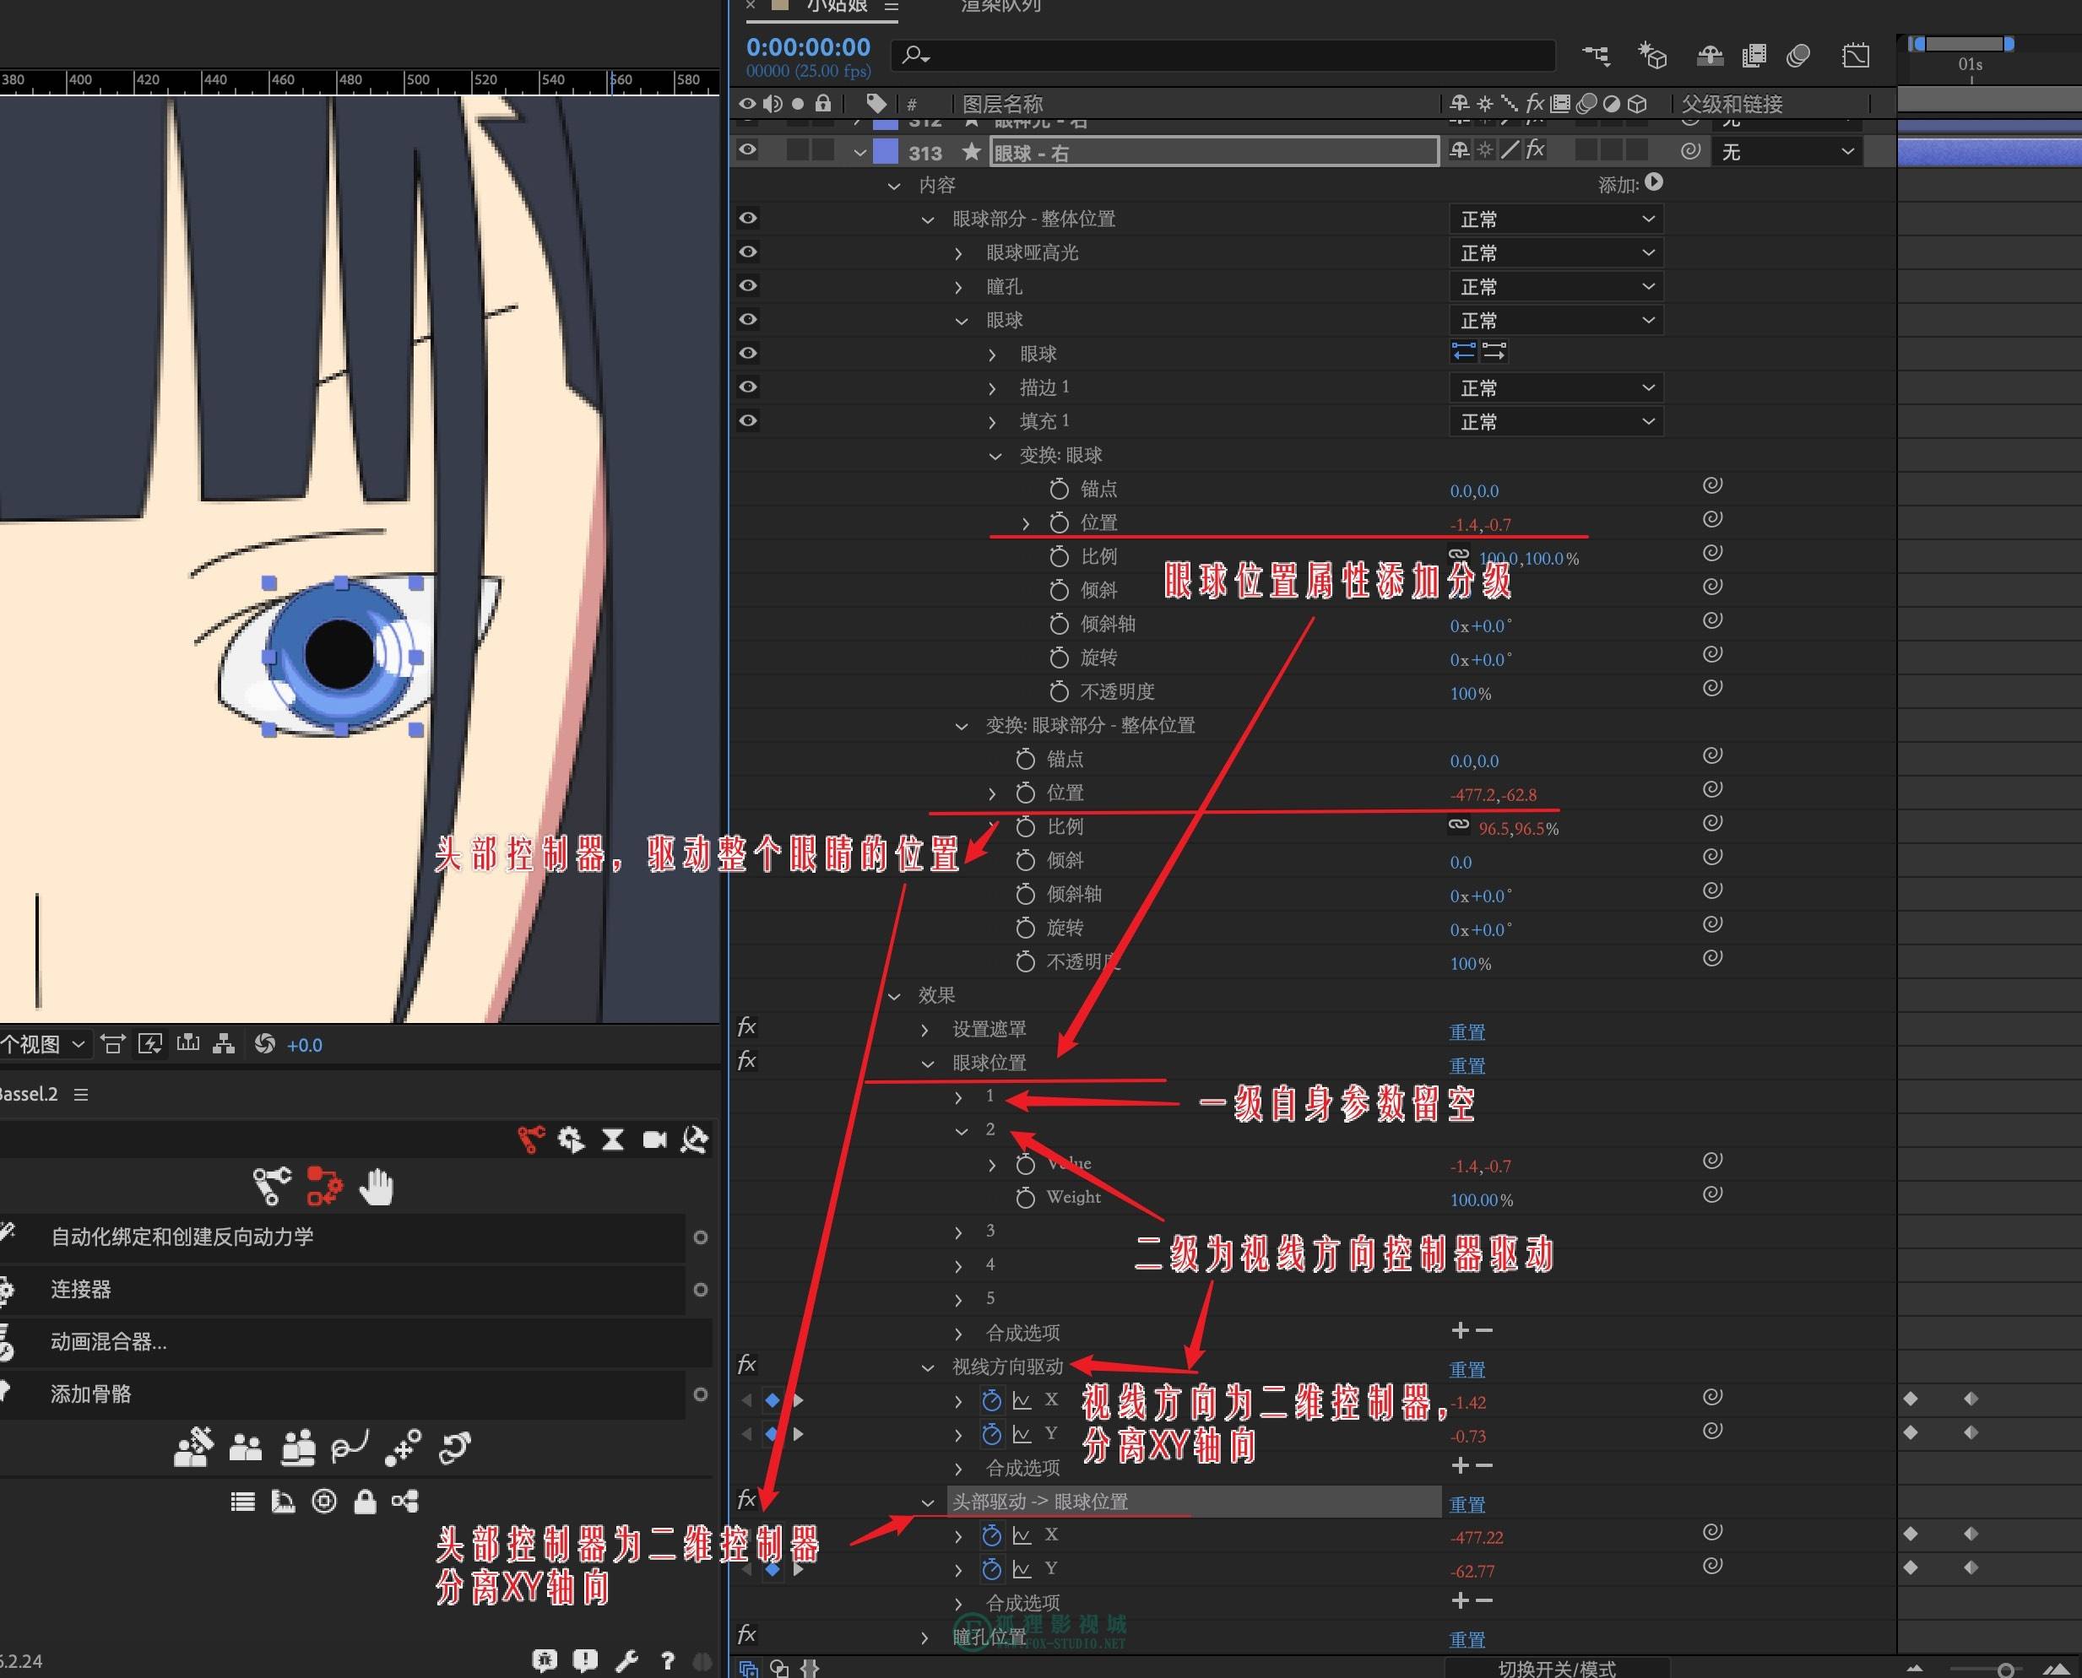Enable motion blur switch in timeline header
Screen dimensions: 2082x1678
point(1797,56)
